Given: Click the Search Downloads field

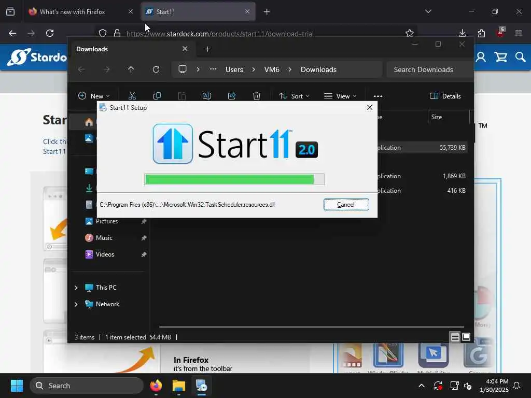Looking at the screenshot, I should coord(429,69).
